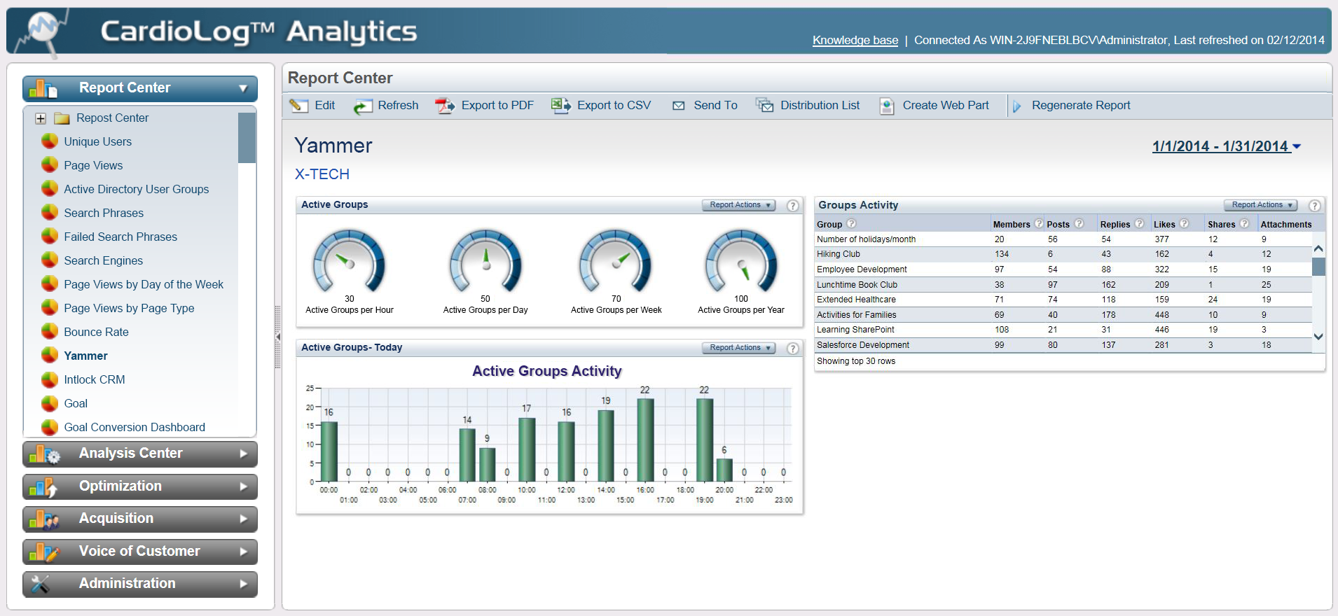Click the Yammer report pie icon

[x=50, y=356]
